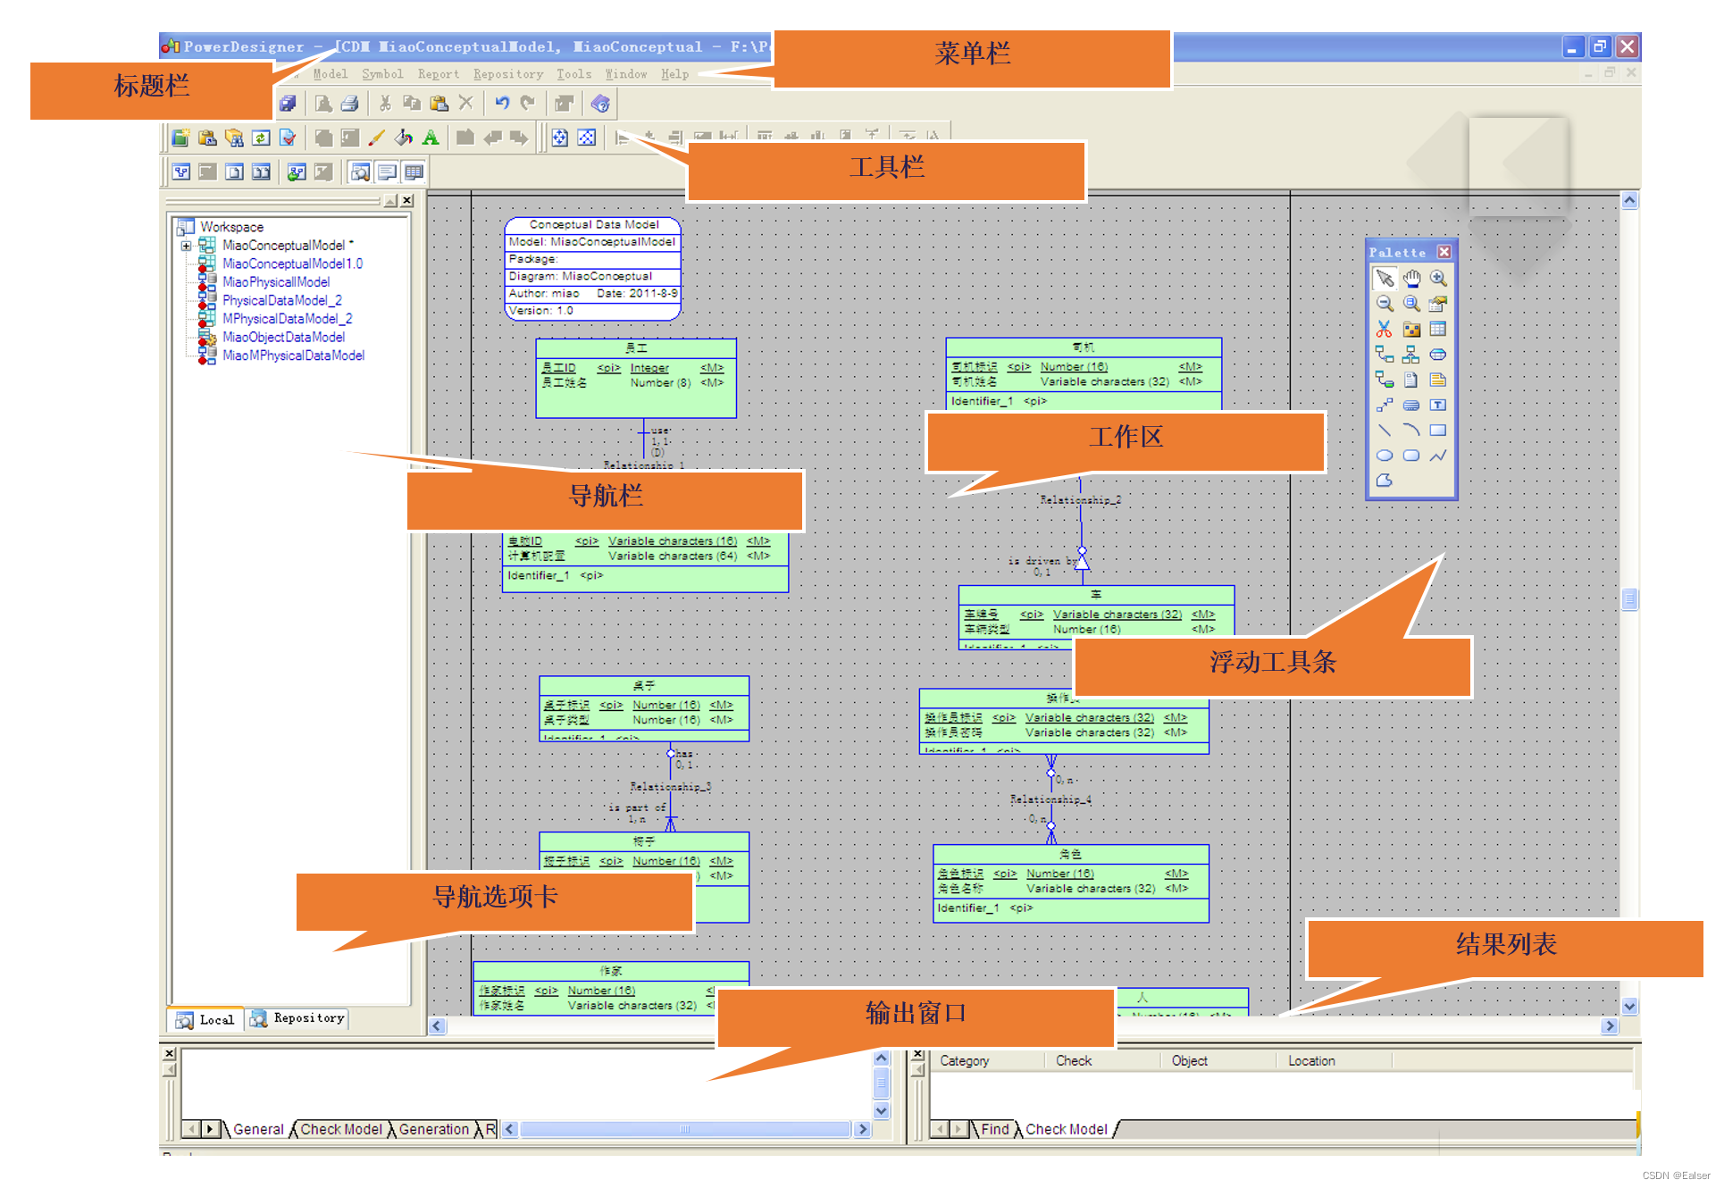This screenshot has width=1724, height=1188.
Task: Click the 'Relationship_2' label in diagram
Action: pyautogui.click(x=1080, y=500)
